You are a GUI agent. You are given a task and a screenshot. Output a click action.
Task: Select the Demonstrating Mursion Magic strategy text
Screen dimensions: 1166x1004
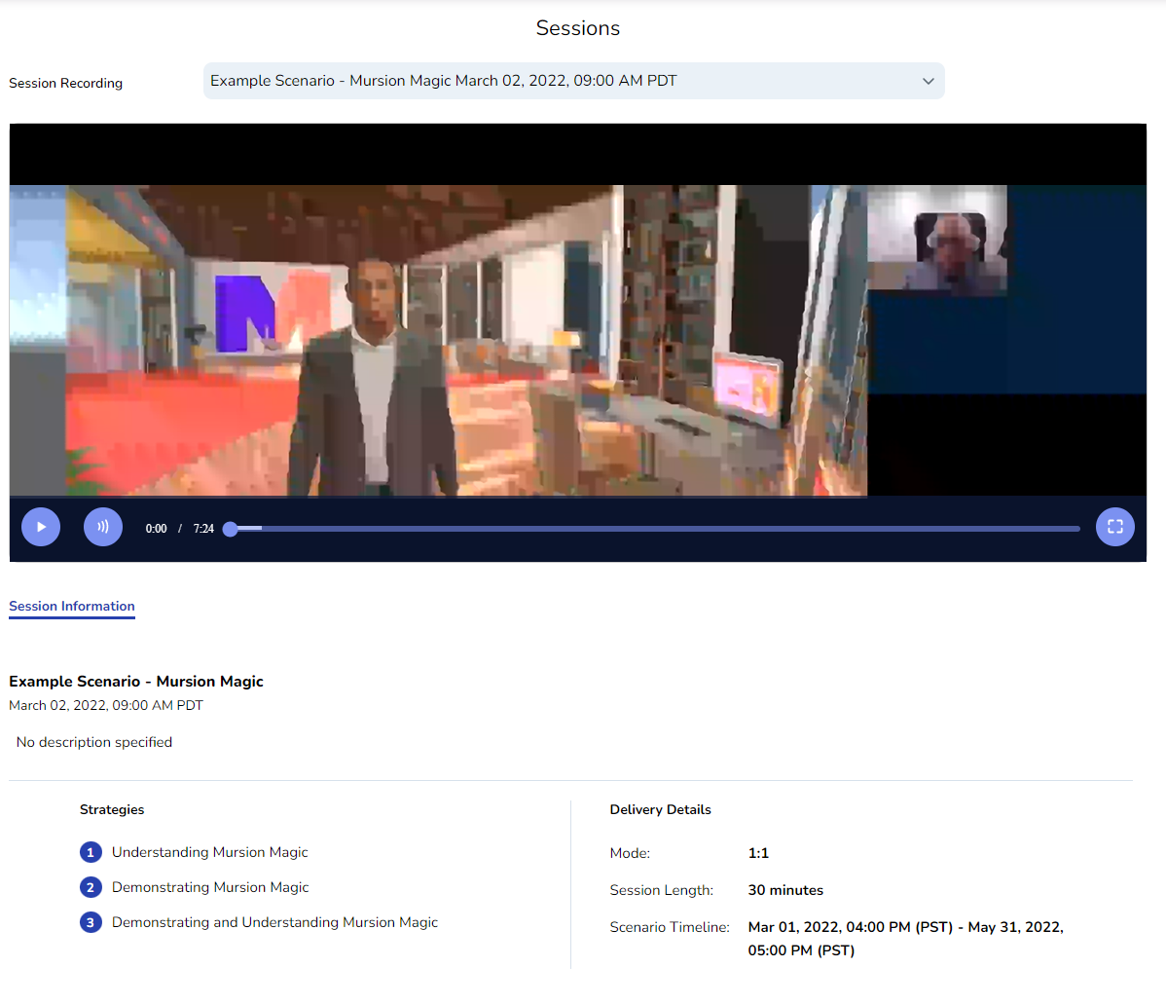coord(210,887)
